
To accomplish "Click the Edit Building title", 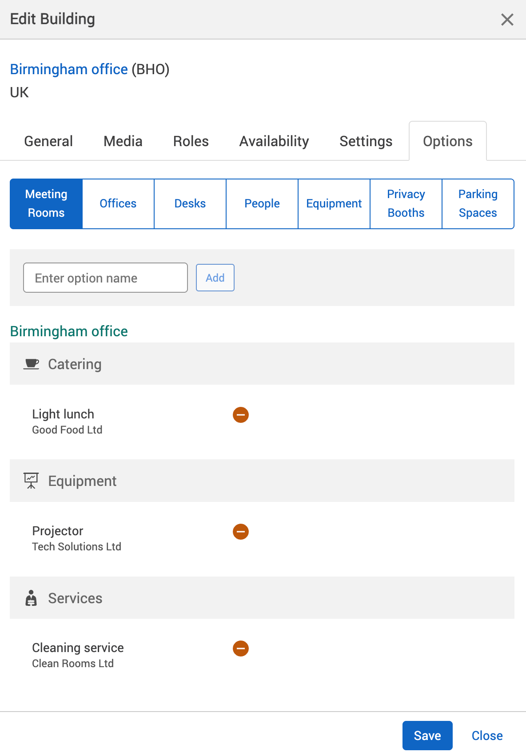I will click(x=52, y=19).
